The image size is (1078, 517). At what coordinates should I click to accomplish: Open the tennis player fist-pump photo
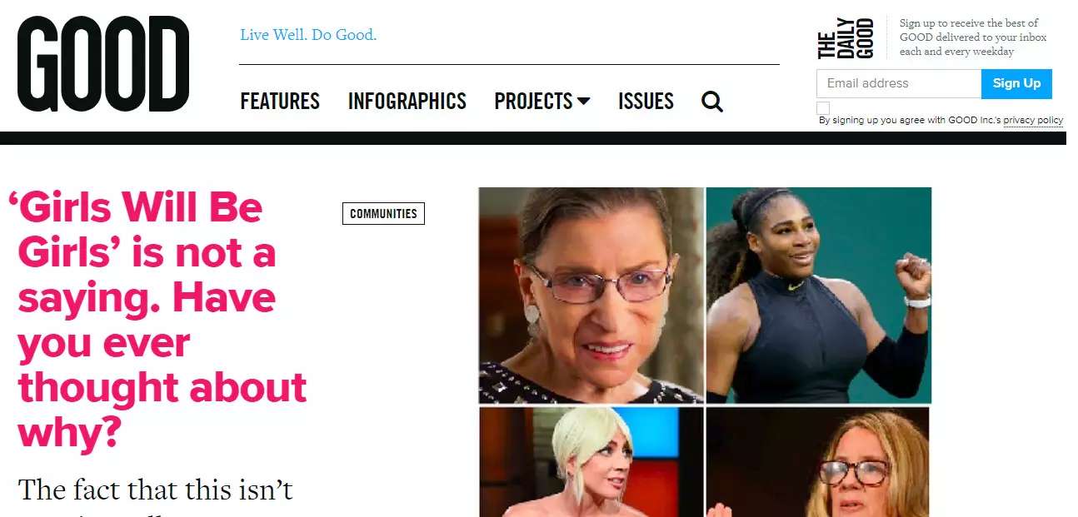(819, 296)
